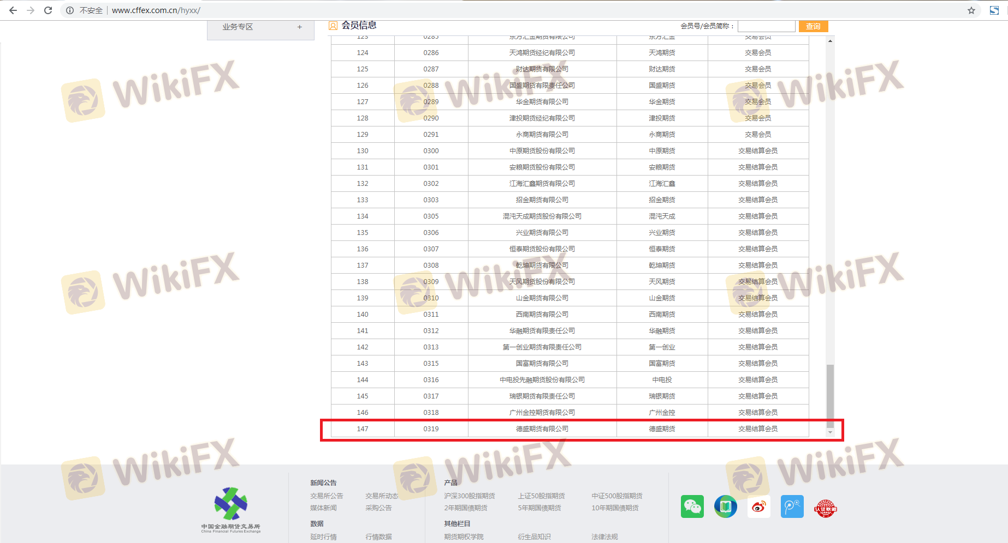1008x543 pixels.
Task: Reload the page with refresh icon
Action: click(x=48, y=10)
